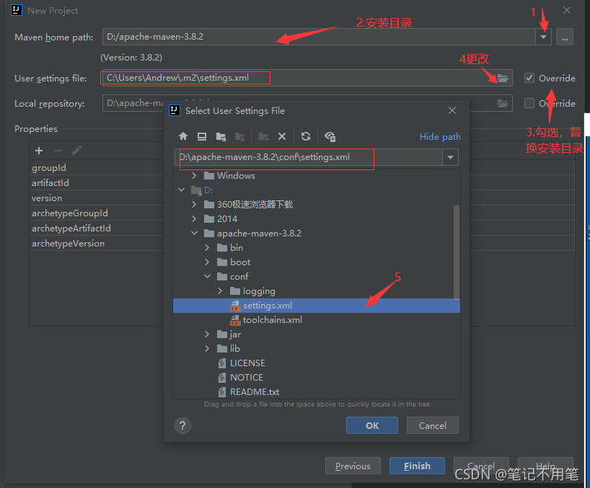Viewport: 590px width, 488px height.
Task: Select the LICENSE file
Action: pyautogui.click(x=317, y=363)
